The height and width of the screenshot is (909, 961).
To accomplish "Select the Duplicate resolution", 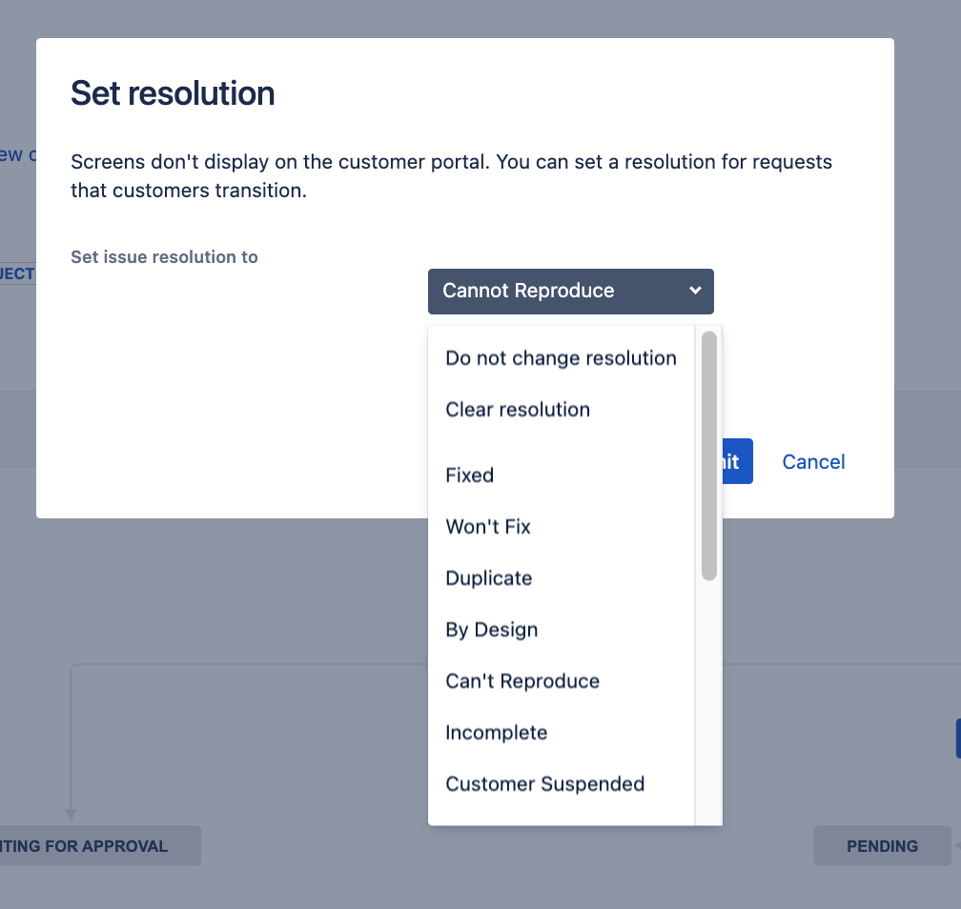I will tap(488, 577).
